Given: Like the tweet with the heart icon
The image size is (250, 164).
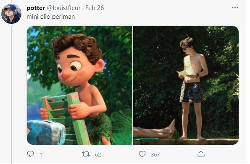Looking at the screenshot, I should click(142, 154).
